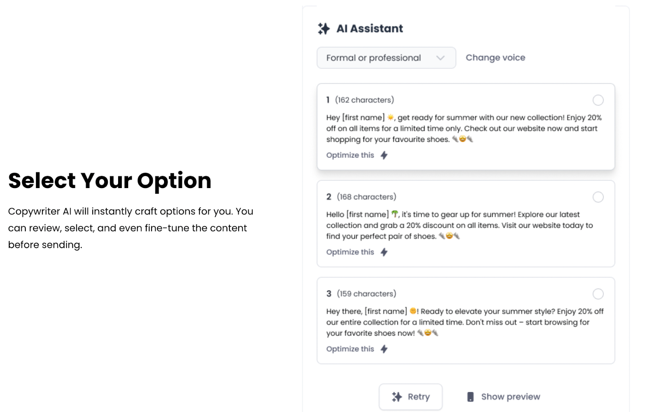Image resolution: width=645 pixels, height=412 pixels.
Task: Click Optimize this under option 3
Action: coord(350,349)
